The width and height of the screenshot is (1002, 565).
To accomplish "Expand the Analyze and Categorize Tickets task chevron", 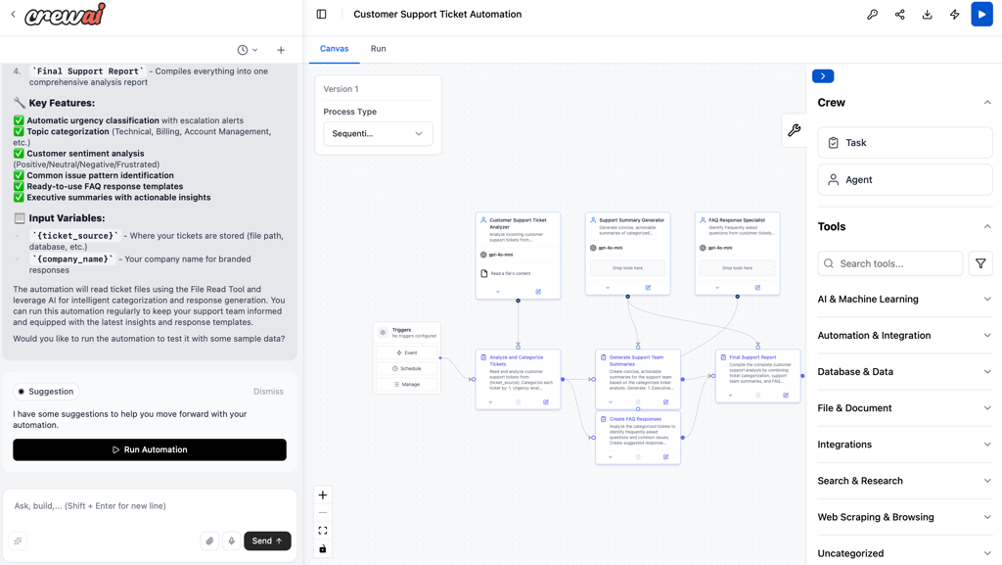I will click(491, 402).
